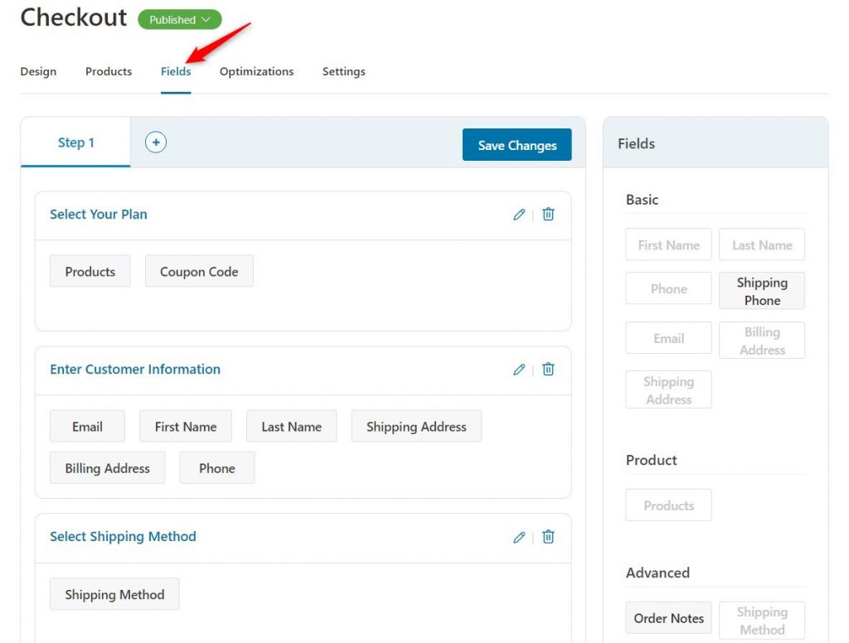Click the First Name field in Customer Information
The height and width of the screenshot is (643, 849).
tap(186, 427)
